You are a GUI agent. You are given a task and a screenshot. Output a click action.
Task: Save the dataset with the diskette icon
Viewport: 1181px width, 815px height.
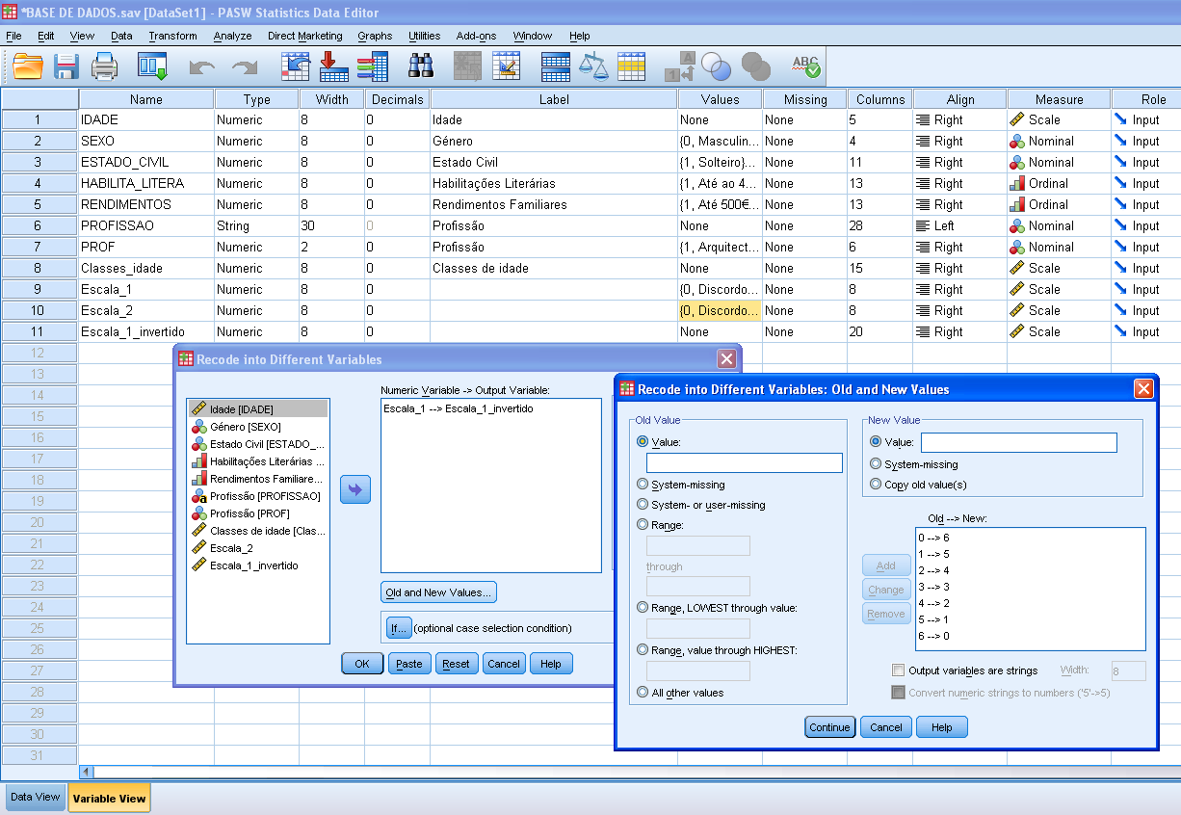(x=64, y=66)
